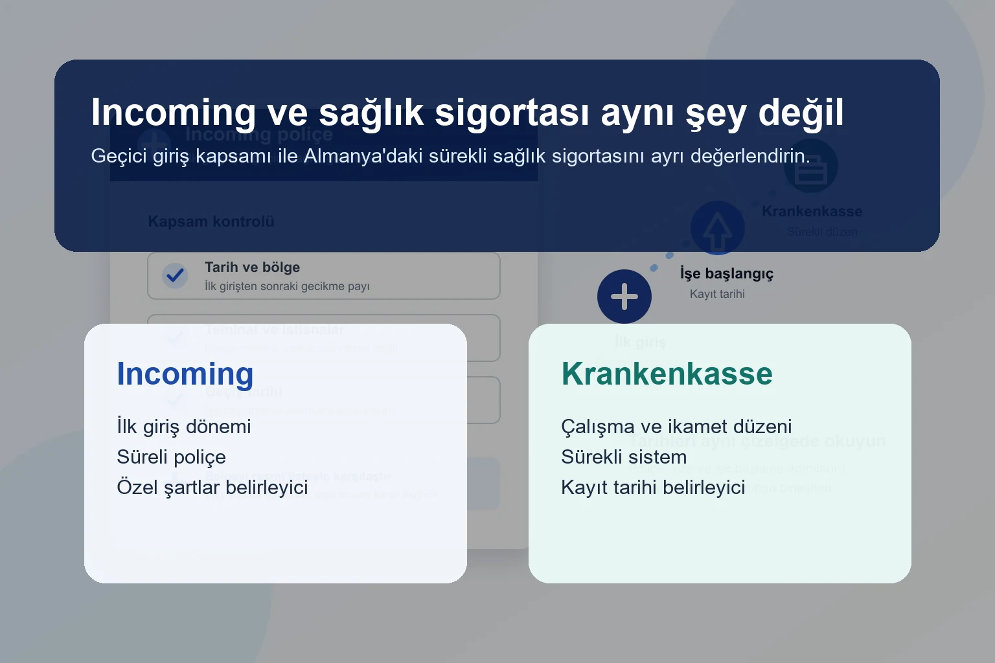
Task: Click the subtitle starting with "Geçici giriş kapsamı"
Action: (x=450, y=156)
